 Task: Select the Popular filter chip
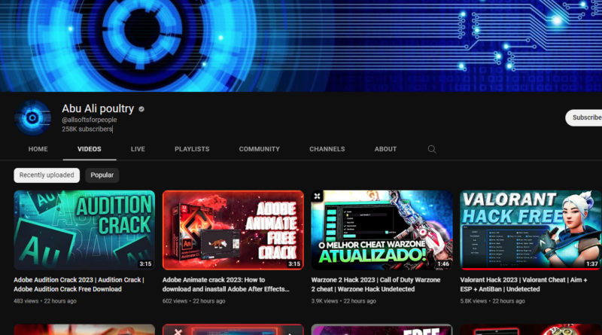(102, 175)
